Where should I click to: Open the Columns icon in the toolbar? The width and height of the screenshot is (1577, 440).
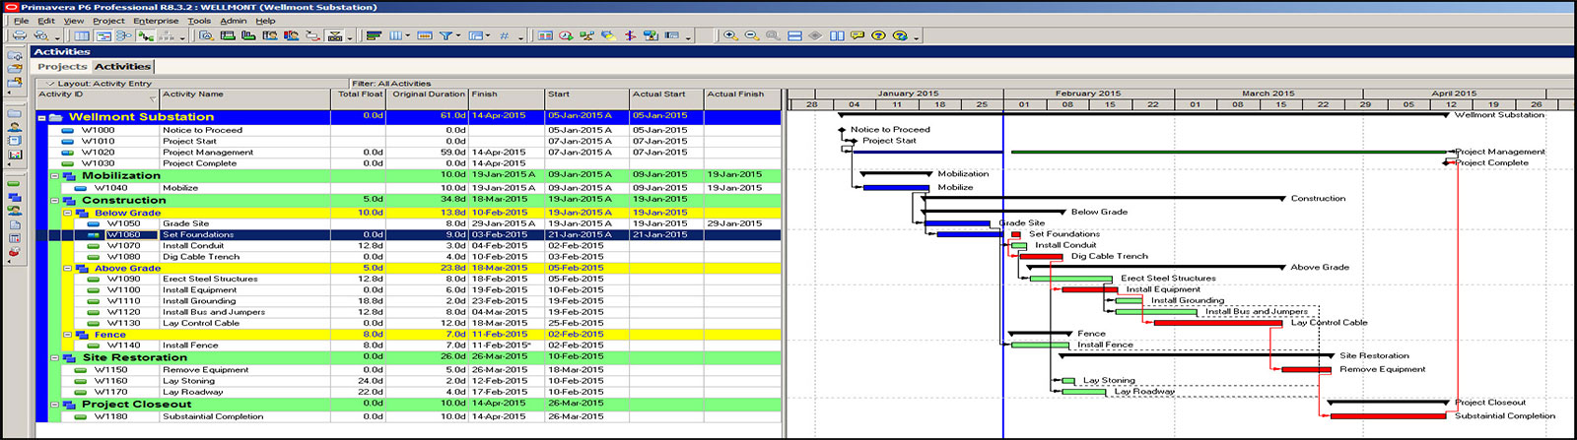pyautogui.click(x=394, y=35)
